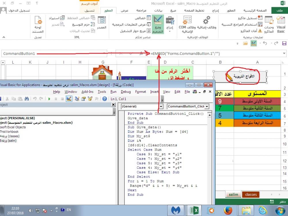Click the EN language indicator in the tray
This screenshot has width=288, height=216.
coord(69,210)
